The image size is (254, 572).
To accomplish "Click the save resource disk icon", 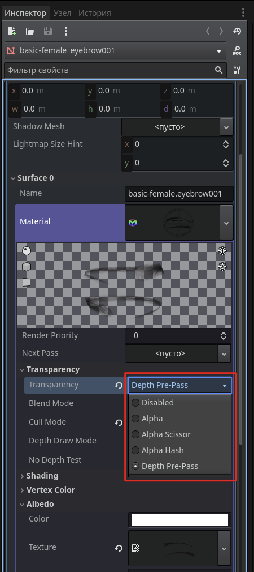I will click(x=48, y=31).
